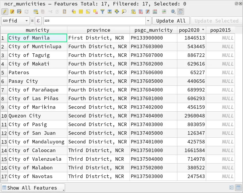
Task: Save edits using the save icon
Action: pyautogui.click(x=19, y=12)
